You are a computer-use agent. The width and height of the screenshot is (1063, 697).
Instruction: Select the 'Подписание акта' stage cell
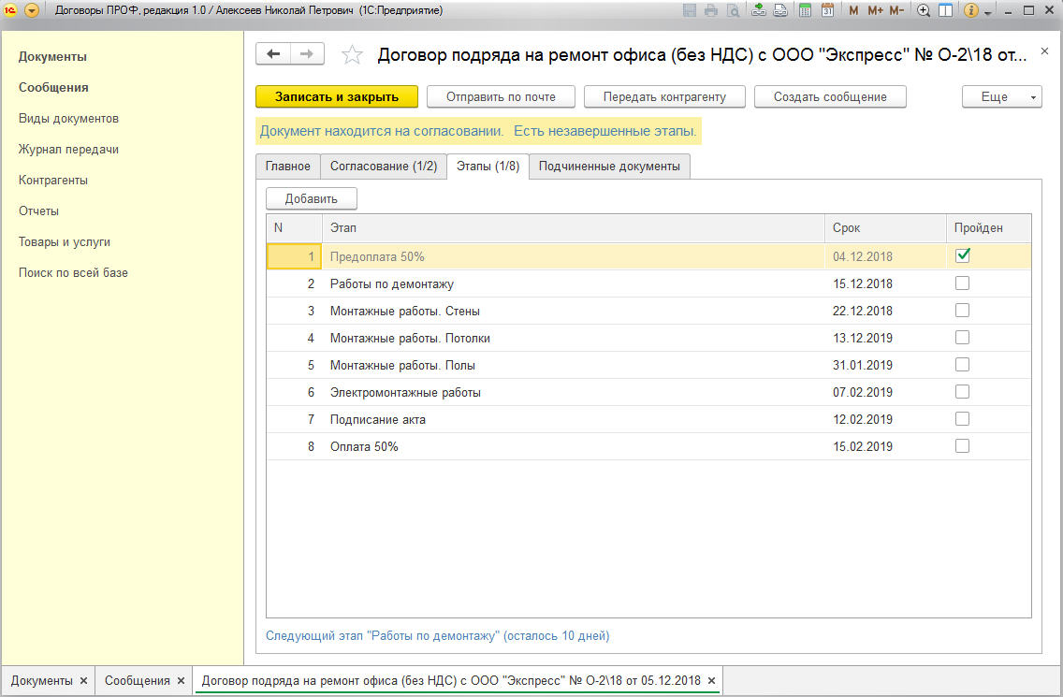click(573, 419)
